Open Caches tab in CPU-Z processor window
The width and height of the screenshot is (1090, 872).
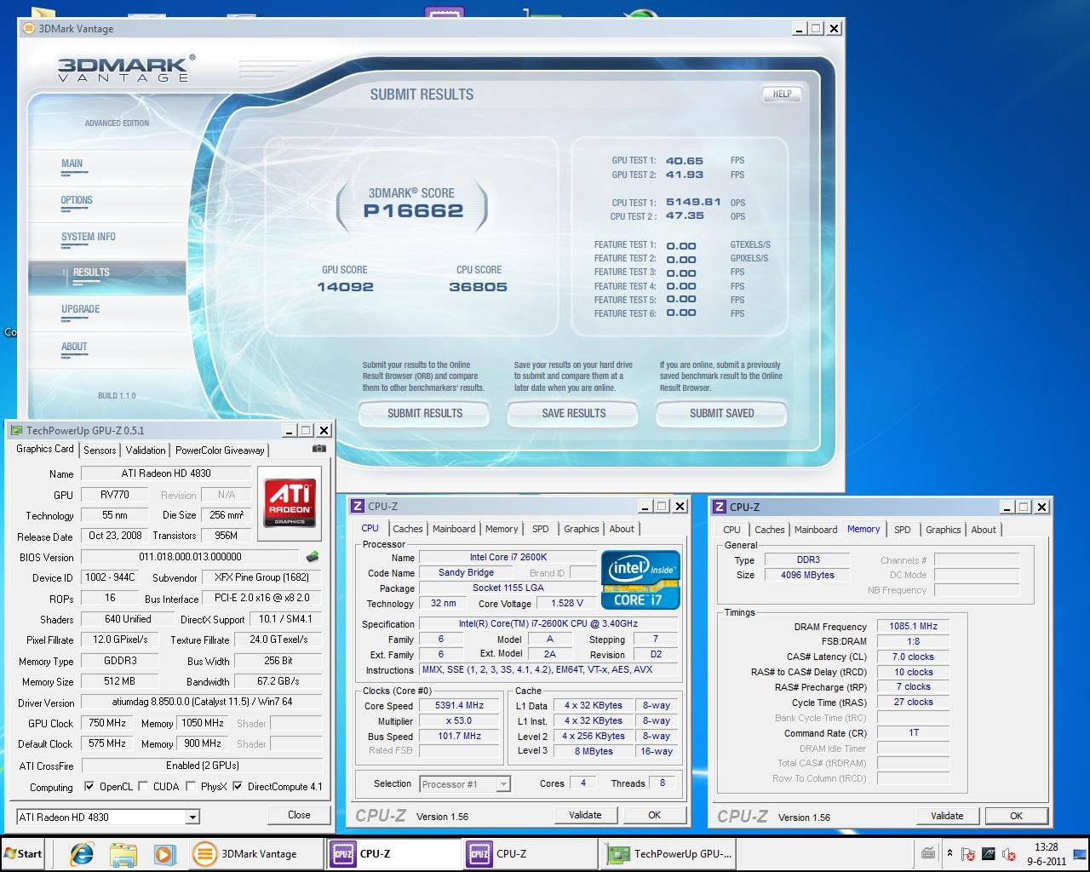[x=408, y=529]
